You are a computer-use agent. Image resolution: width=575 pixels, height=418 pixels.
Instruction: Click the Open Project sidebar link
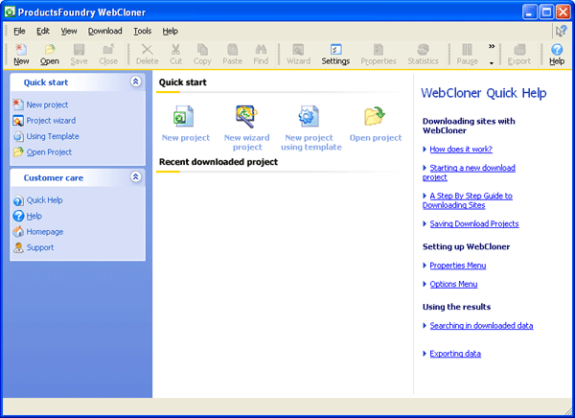(49, 152)
